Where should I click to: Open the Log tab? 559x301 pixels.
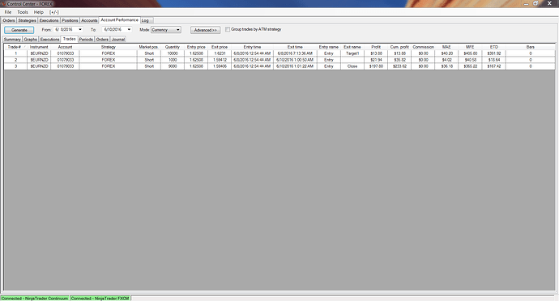pos(145,20)
